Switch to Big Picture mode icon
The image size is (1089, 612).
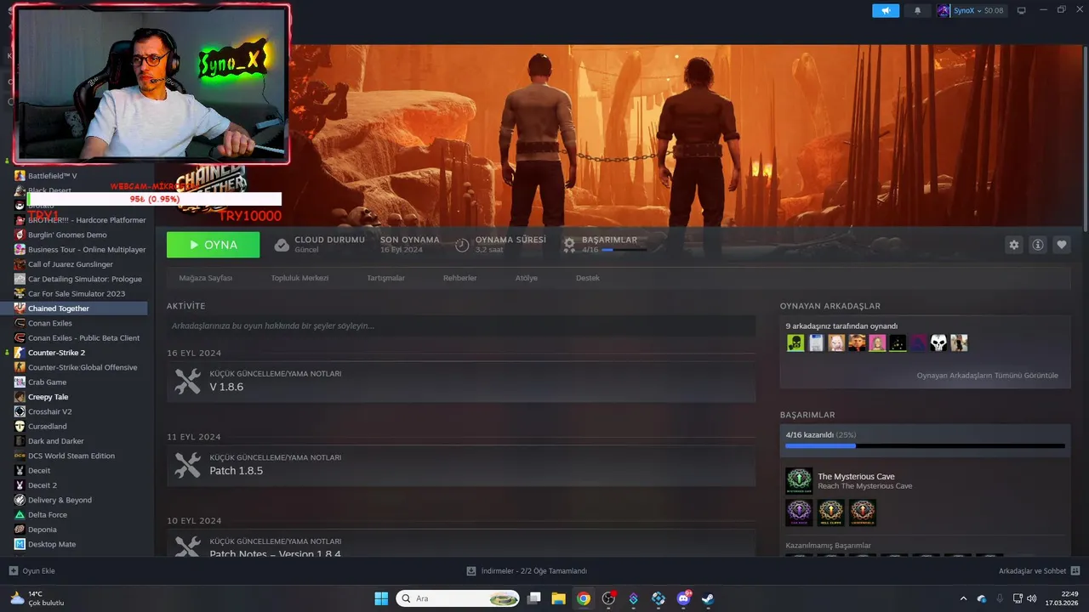[1022, 11]
